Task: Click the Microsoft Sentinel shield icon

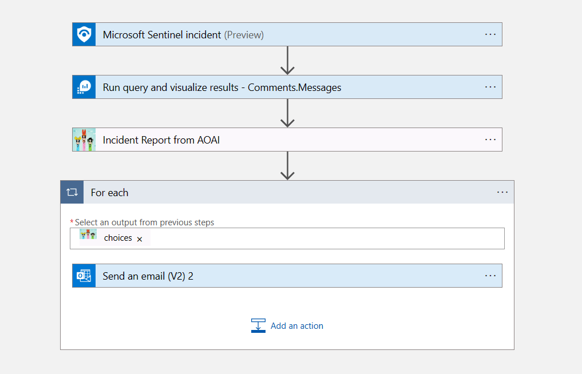Action: (x=84, y=34)
